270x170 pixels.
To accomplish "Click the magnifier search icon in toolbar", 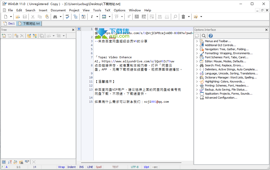I will (175, 17).
